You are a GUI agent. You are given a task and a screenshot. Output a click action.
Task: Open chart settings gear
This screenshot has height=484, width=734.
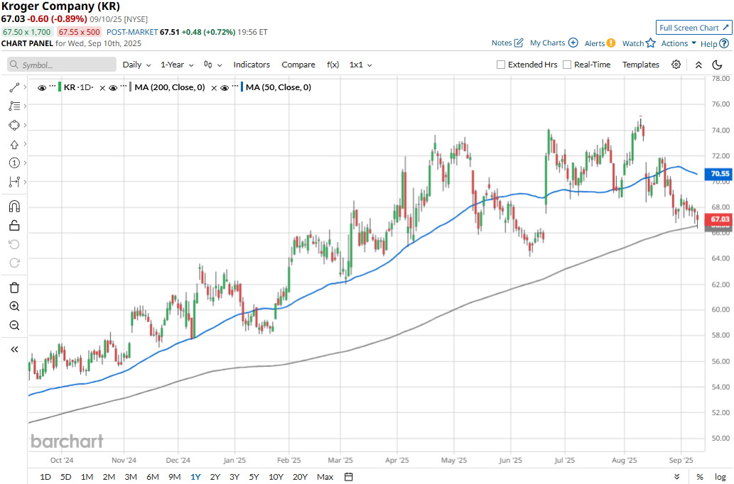point(676,65)
